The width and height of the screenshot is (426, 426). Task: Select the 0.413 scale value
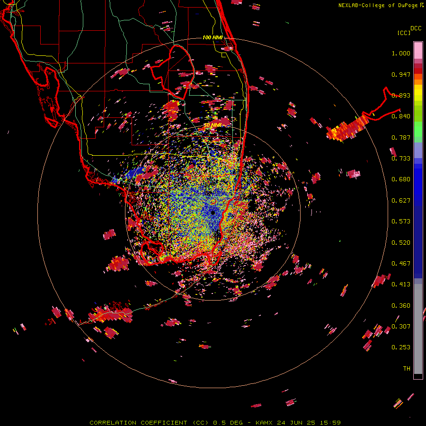point(401,284)
